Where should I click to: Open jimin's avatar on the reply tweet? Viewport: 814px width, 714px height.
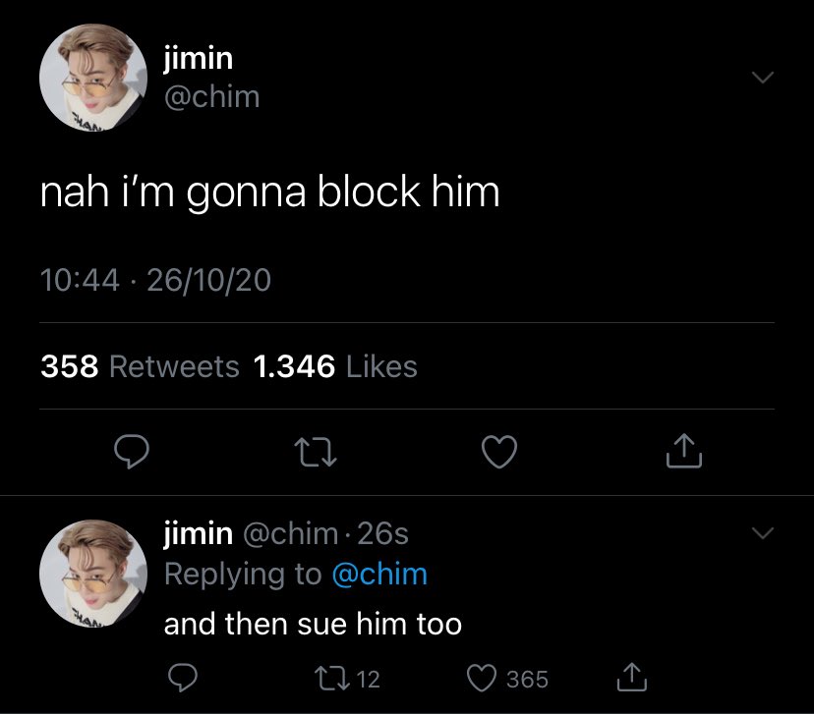pos(93,574)
